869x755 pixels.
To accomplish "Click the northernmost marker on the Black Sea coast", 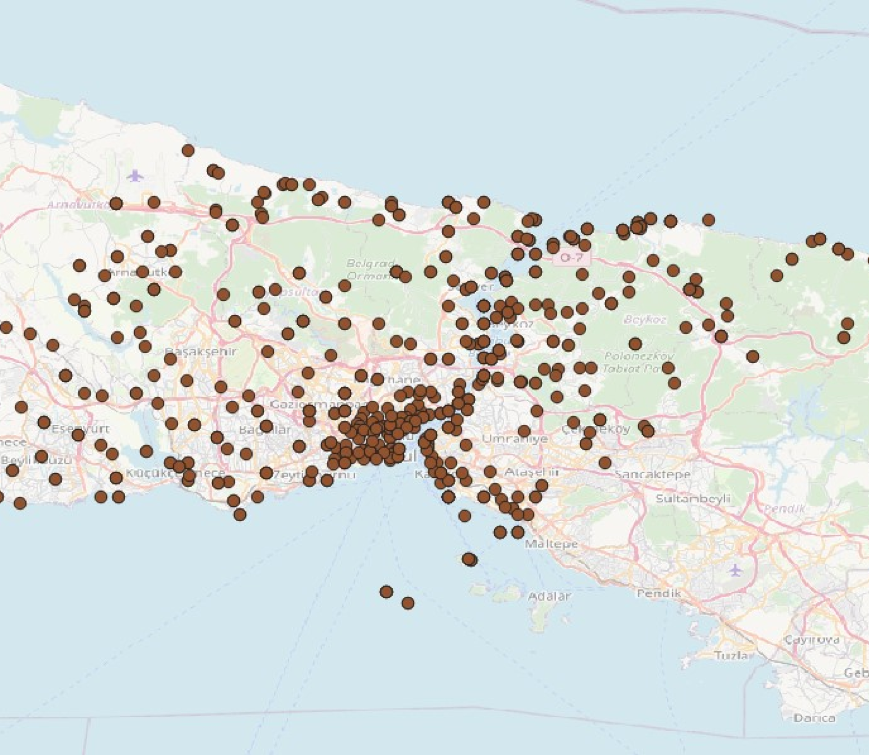I will (x=187, y=151).
